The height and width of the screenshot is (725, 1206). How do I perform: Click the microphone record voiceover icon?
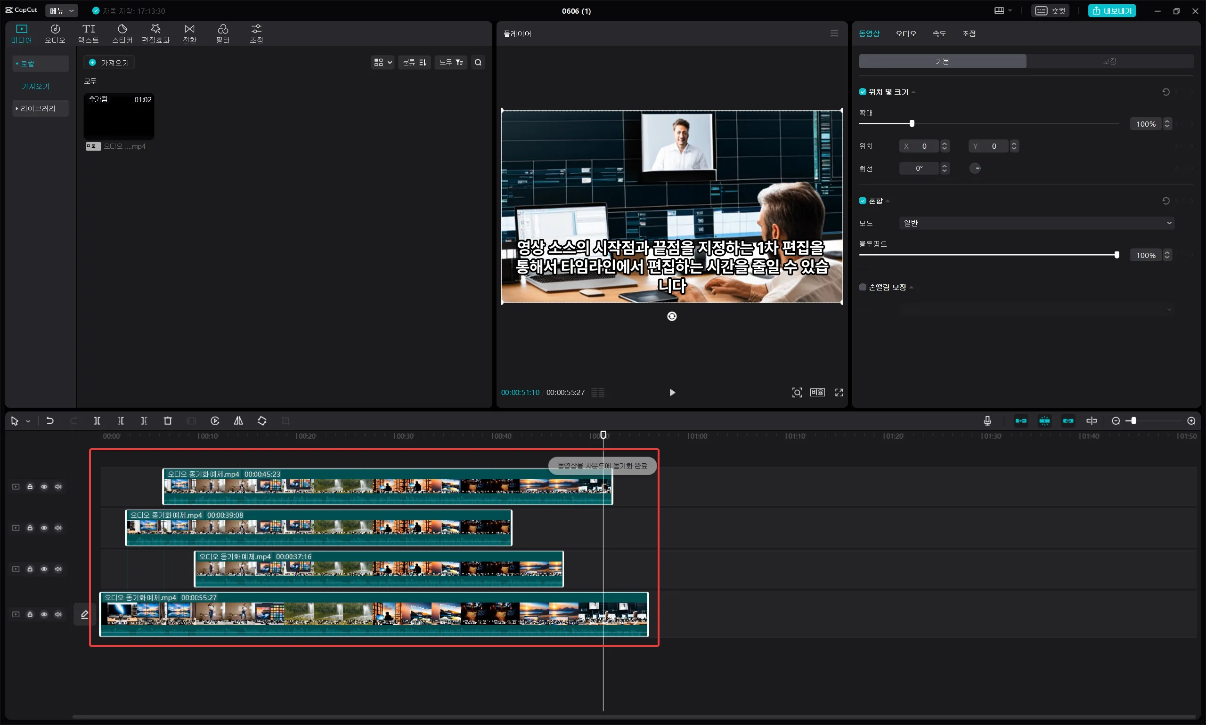pyautogui.click(x=987, y=420)
